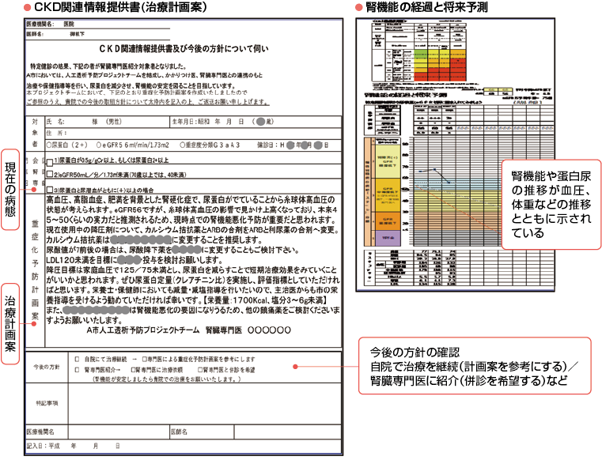Click the line starting 降圧目標は家庭血圧で125/75未満

[x=191, y=270]
